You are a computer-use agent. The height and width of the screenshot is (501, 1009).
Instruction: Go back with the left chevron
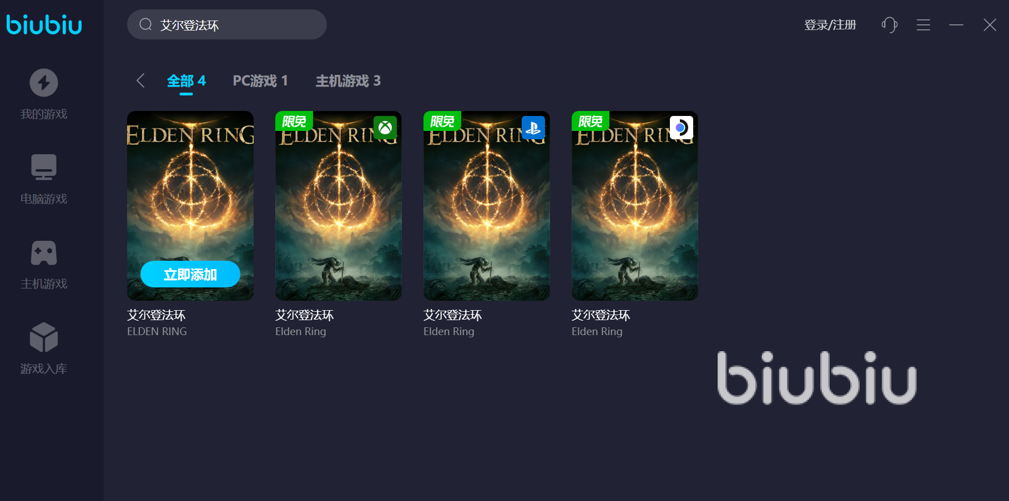click(x=140, y=80)
